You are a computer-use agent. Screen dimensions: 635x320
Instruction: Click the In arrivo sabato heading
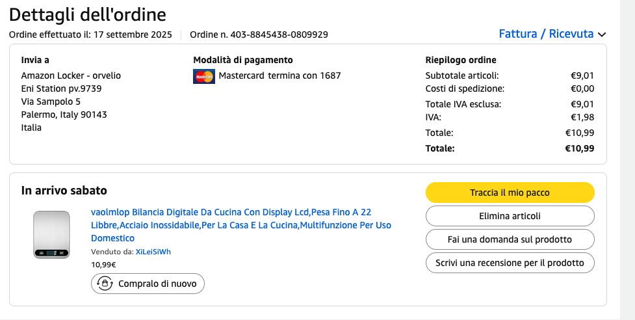click(x=64, y=191)
